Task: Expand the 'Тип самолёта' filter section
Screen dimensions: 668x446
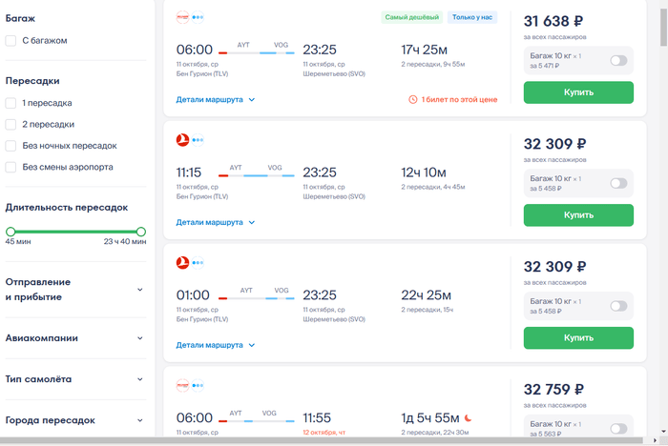Action: click(x=139, y=378)
